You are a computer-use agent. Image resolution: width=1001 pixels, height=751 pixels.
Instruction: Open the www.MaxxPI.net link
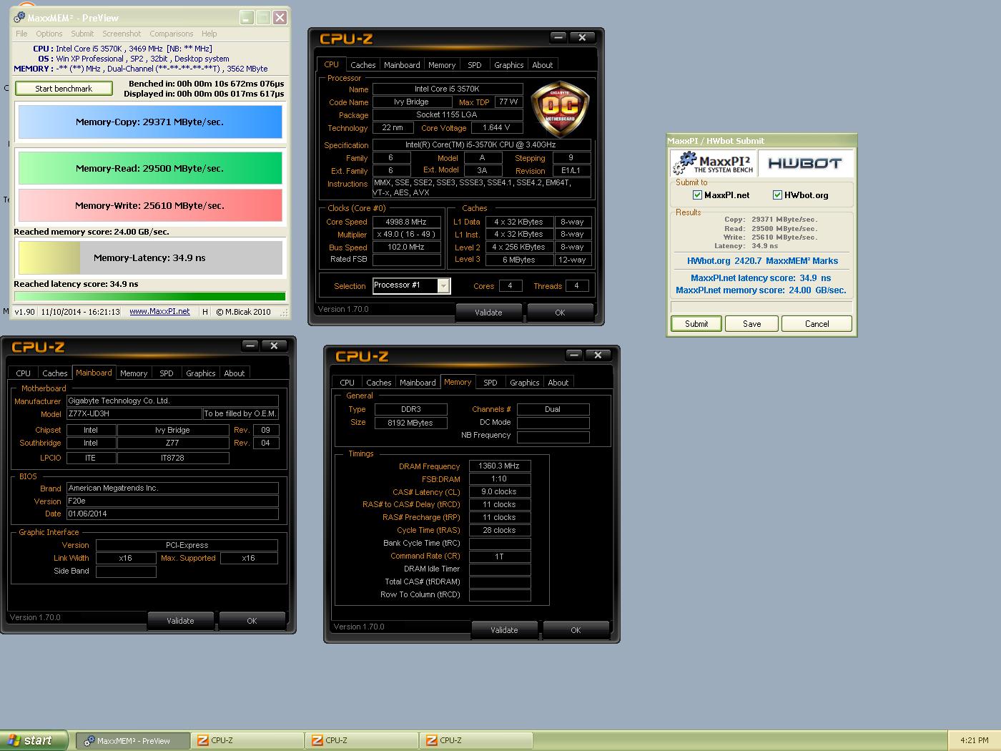pyautogui.click(x=159, y=312)
